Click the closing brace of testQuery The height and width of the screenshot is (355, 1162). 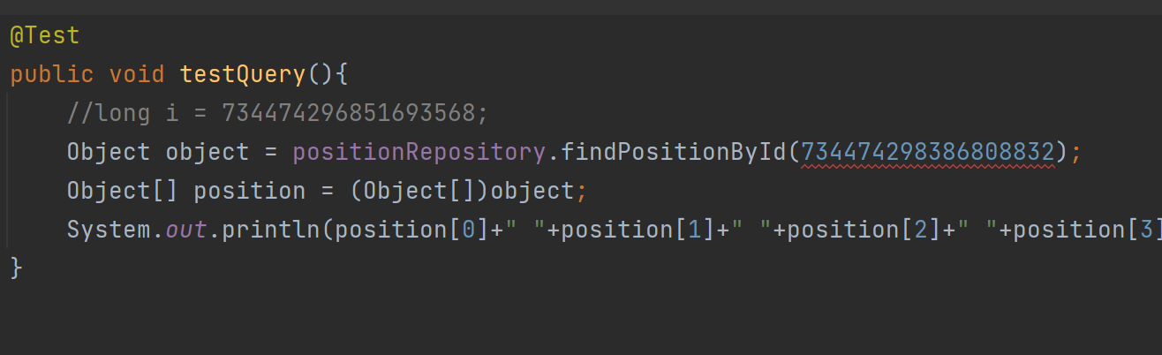tap(16, 268)
